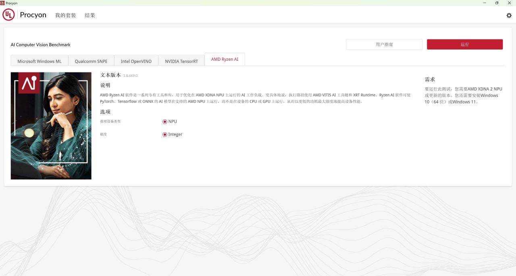The width and height of the screenshot is (516, 276).
Task: Switch to the NVIDIA TensorRT tab
Action: [x=181, y=61]
